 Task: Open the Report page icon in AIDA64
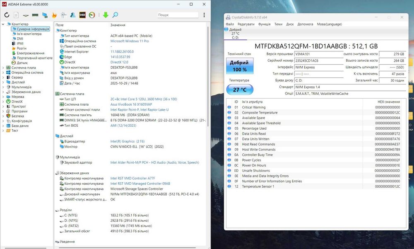click(16, 15)
